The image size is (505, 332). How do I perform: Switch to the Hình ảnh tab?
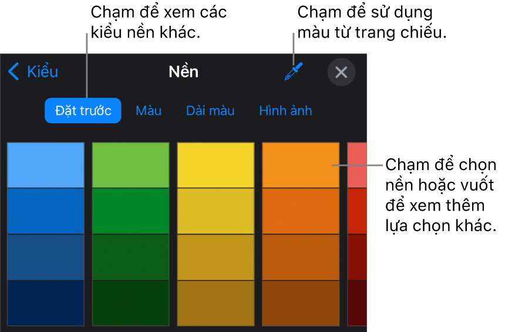coord(285,111)
